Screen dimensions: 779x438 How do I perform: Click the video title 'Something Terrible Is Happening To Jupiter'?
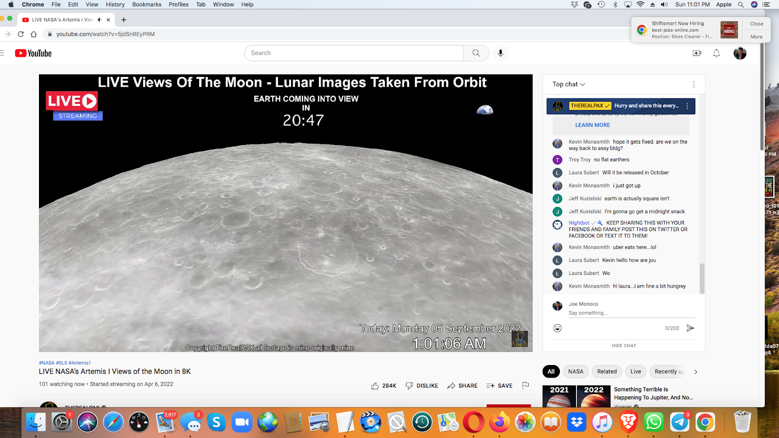(x=653, y=393)
